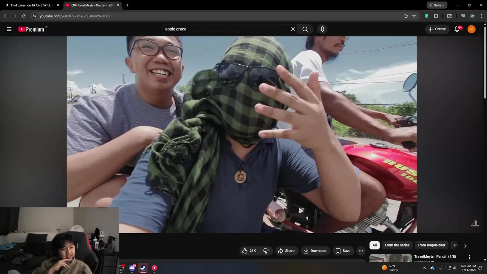Viewport: 487px width, 274px height.
Task: Install app icon in the address bar
Action: pos(406,16)
